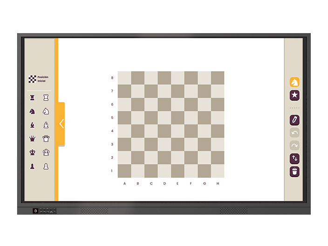328x246 pixels.
Task: Pick the black knight piece
Action: pyautogui.click(x=32, y=111)
